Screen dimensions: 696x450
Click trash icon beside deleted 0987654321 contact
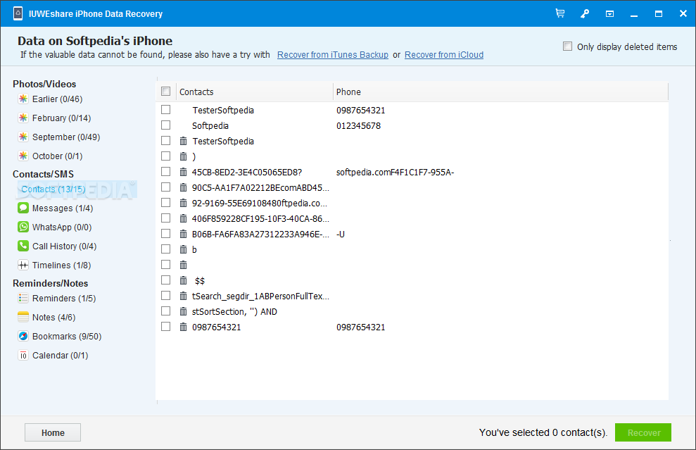coord(183,327)
